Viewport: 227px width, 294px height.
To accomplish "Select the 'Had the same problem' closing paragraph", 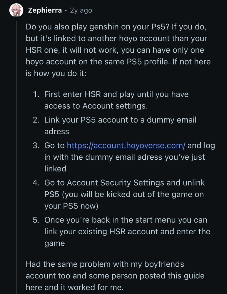I will point(115,276).
